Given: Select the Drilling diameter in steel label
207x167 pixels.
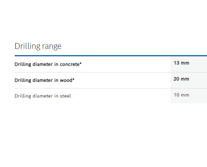Looking at the screenshot, I should (43, 96).
